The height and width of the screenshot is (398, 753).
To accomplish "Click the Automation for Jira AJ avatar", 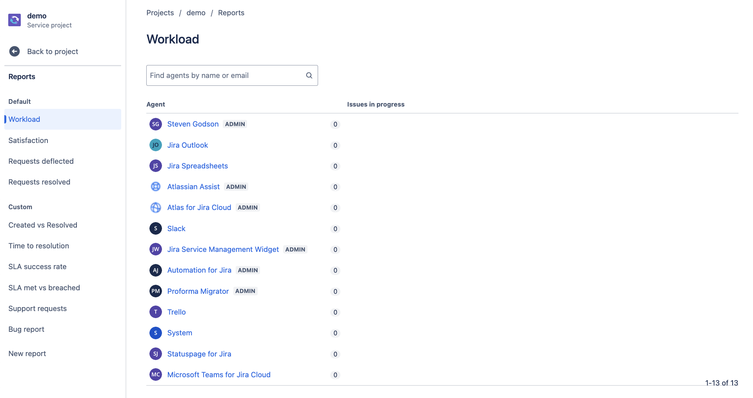I will click(156, 270).
